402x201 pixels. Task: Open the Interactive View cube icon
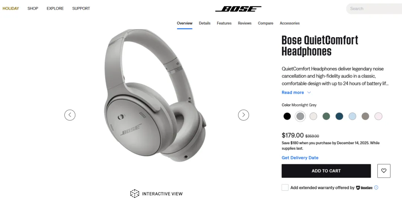click(135, 194)
